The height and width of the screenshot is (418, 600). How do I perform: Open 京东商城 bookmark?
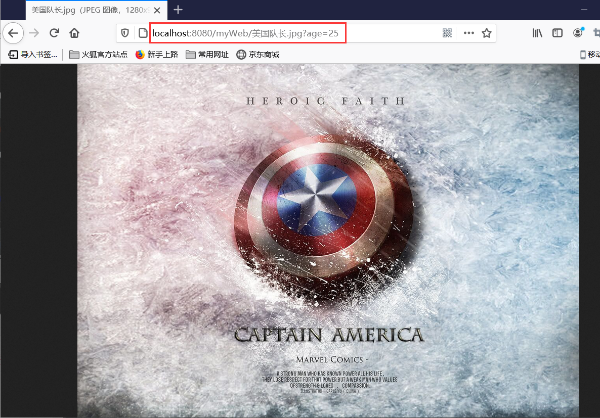[x=258, y=55]
